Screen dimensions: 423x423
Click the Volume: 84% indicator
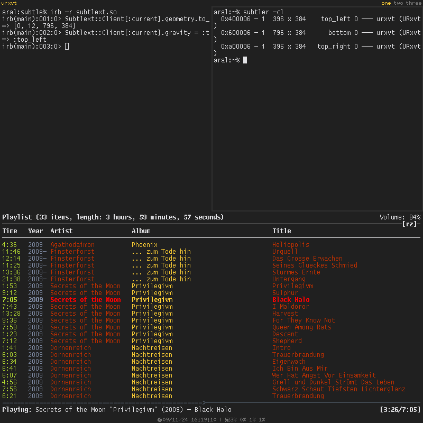point(400,217)
